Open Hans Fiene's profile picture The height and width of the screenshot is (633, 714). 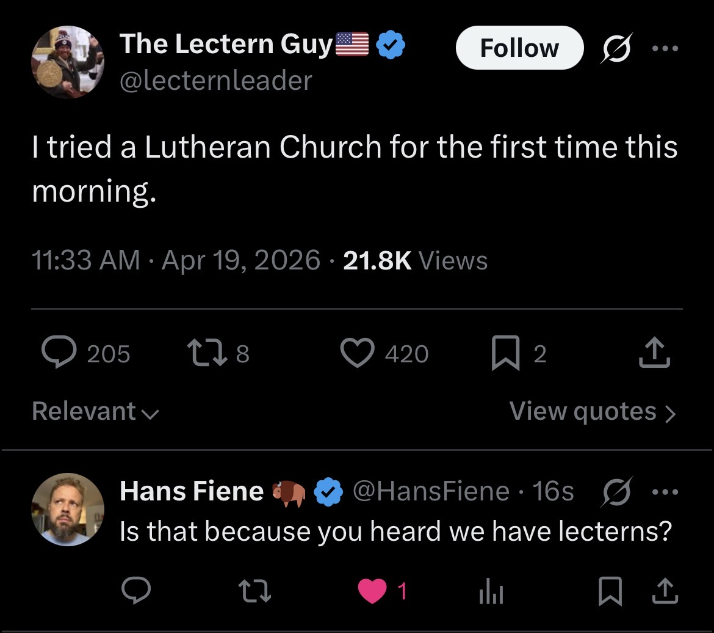click(68, 509)
